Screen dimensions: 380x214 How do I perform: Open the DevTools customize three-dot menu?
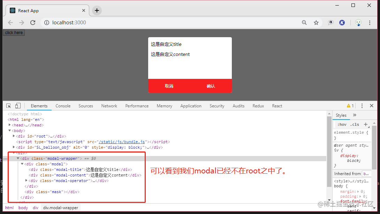(362, 106)
